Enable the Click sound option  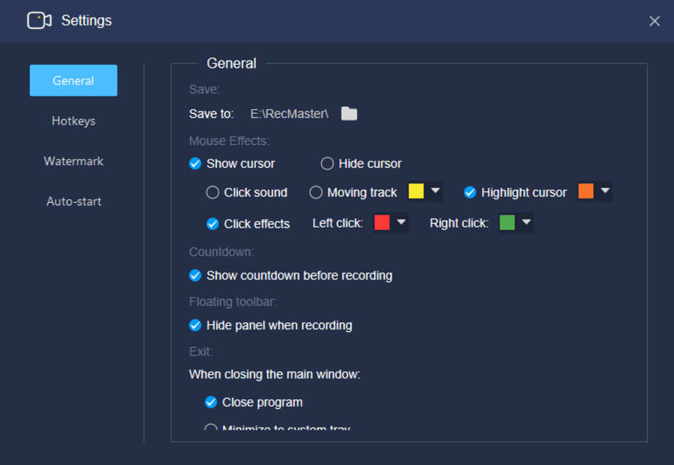[x=213, y=193]
